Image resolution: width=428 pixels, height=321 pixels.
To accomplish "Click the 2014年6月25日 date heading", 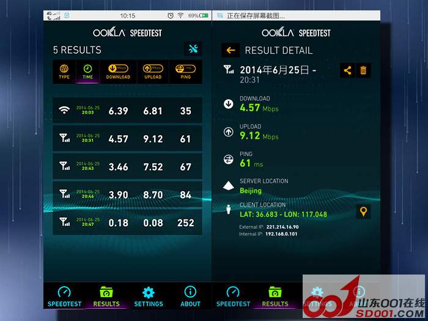I will [278, 70].
